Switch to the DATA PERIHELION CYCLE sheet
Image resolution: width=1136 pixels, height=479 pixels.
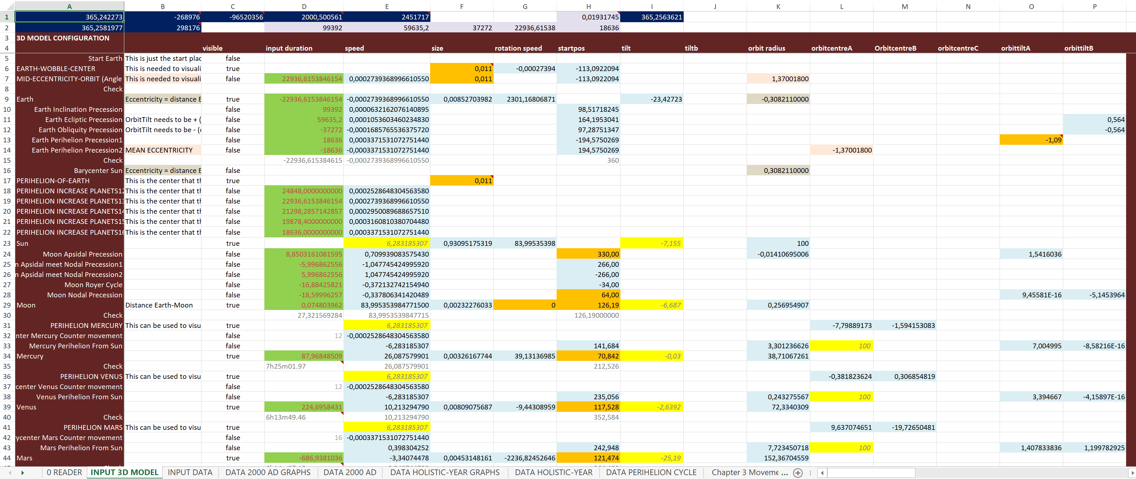[651, 472]
